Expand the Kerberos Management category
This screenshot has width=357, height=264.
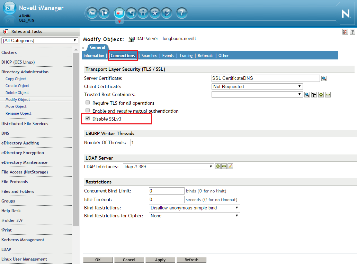(23, 240)
